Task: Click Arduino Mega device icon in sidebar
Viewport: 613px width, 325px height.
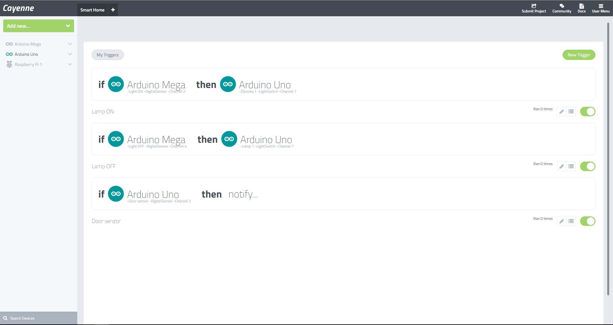Action: [x=9, y=44]
